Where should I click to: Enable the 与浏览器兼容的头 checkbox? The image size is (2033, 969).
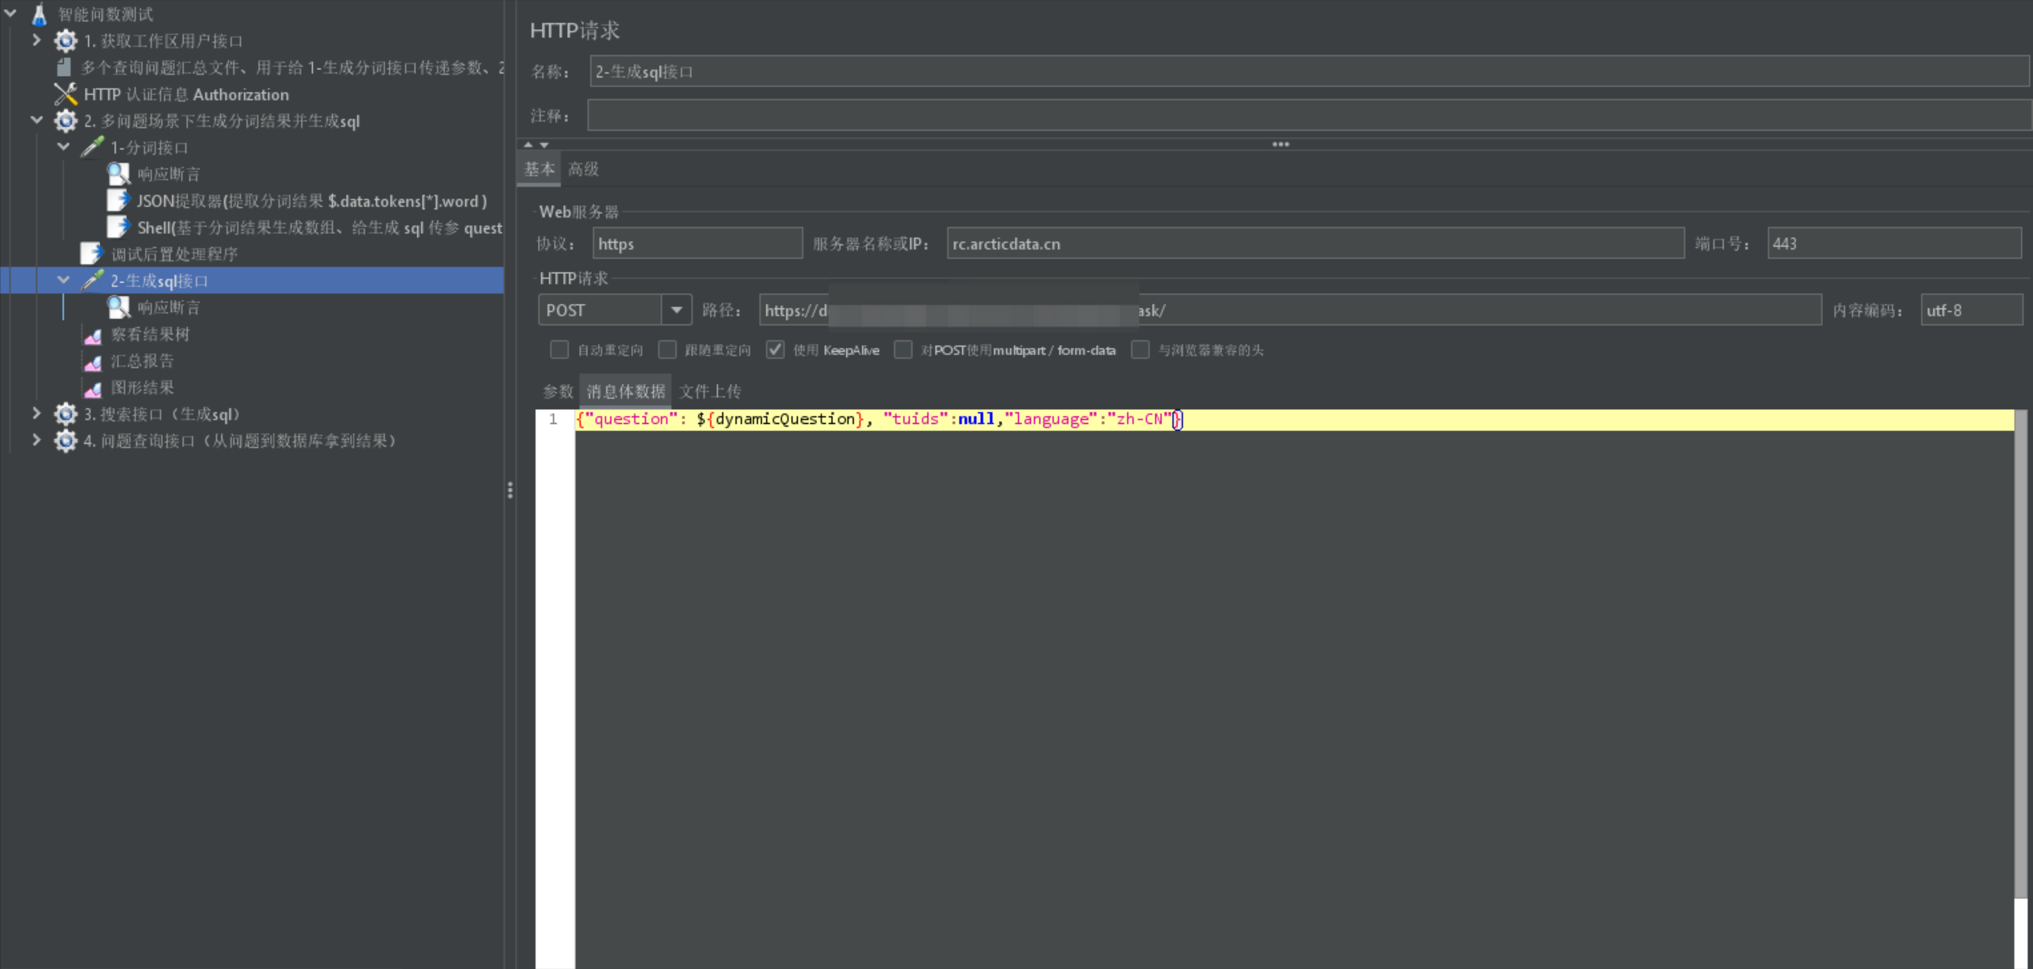[x=1140, y=350]
